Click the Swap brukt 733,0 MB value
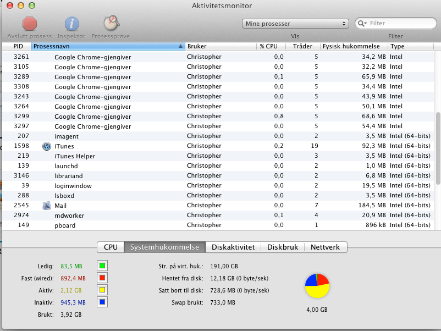The image size is (441, 331). point(223,302)
